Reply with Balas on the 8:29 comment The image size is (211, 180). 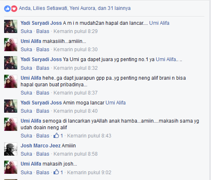click(43, 31)
